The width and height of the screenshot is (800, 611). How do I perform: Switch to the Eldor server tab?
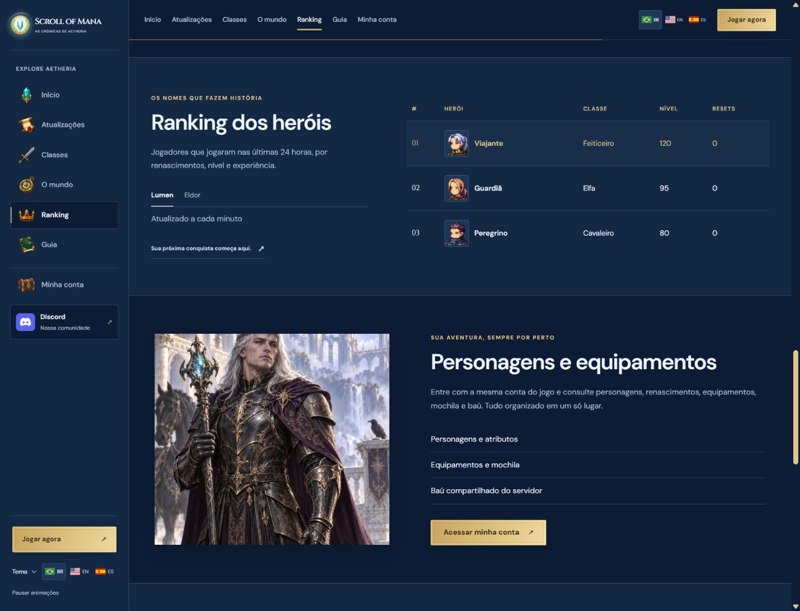[192, 195]
